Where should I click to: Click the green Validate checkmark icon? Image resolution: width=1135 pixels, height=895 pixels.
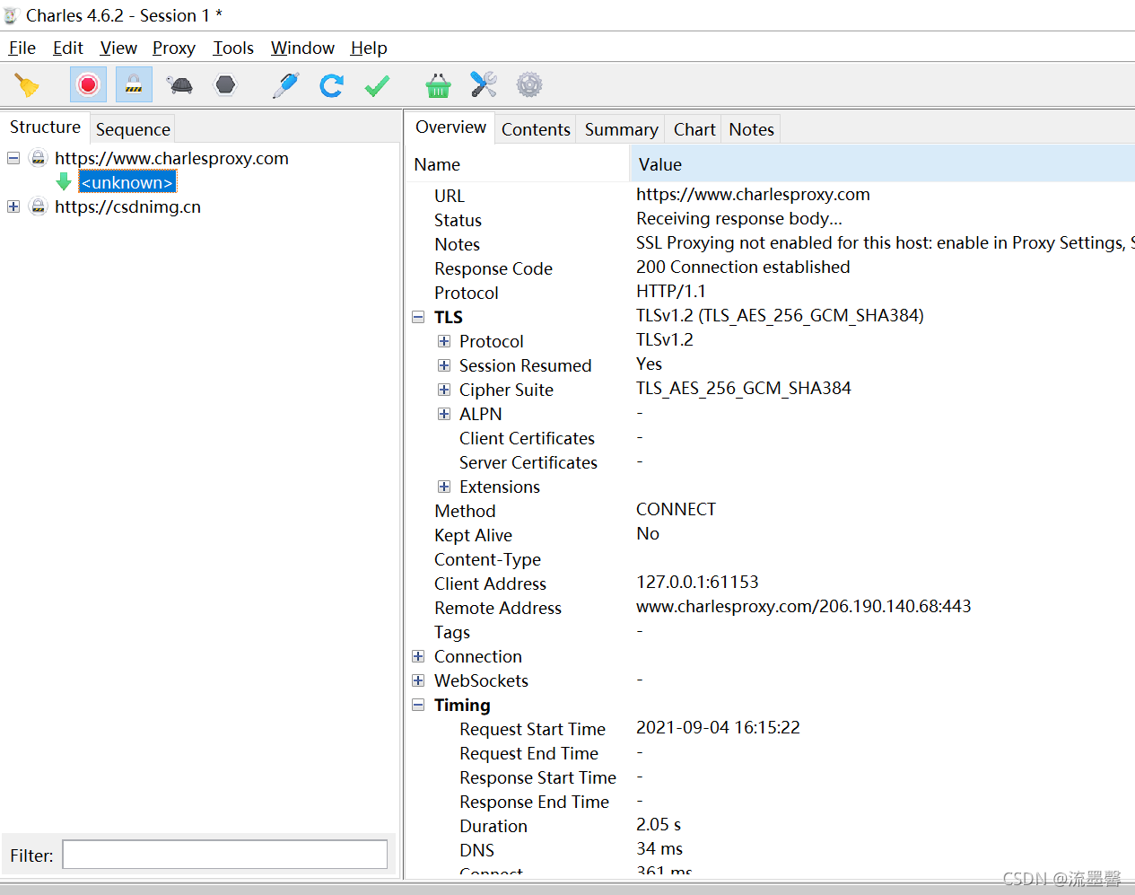[377, 85]
